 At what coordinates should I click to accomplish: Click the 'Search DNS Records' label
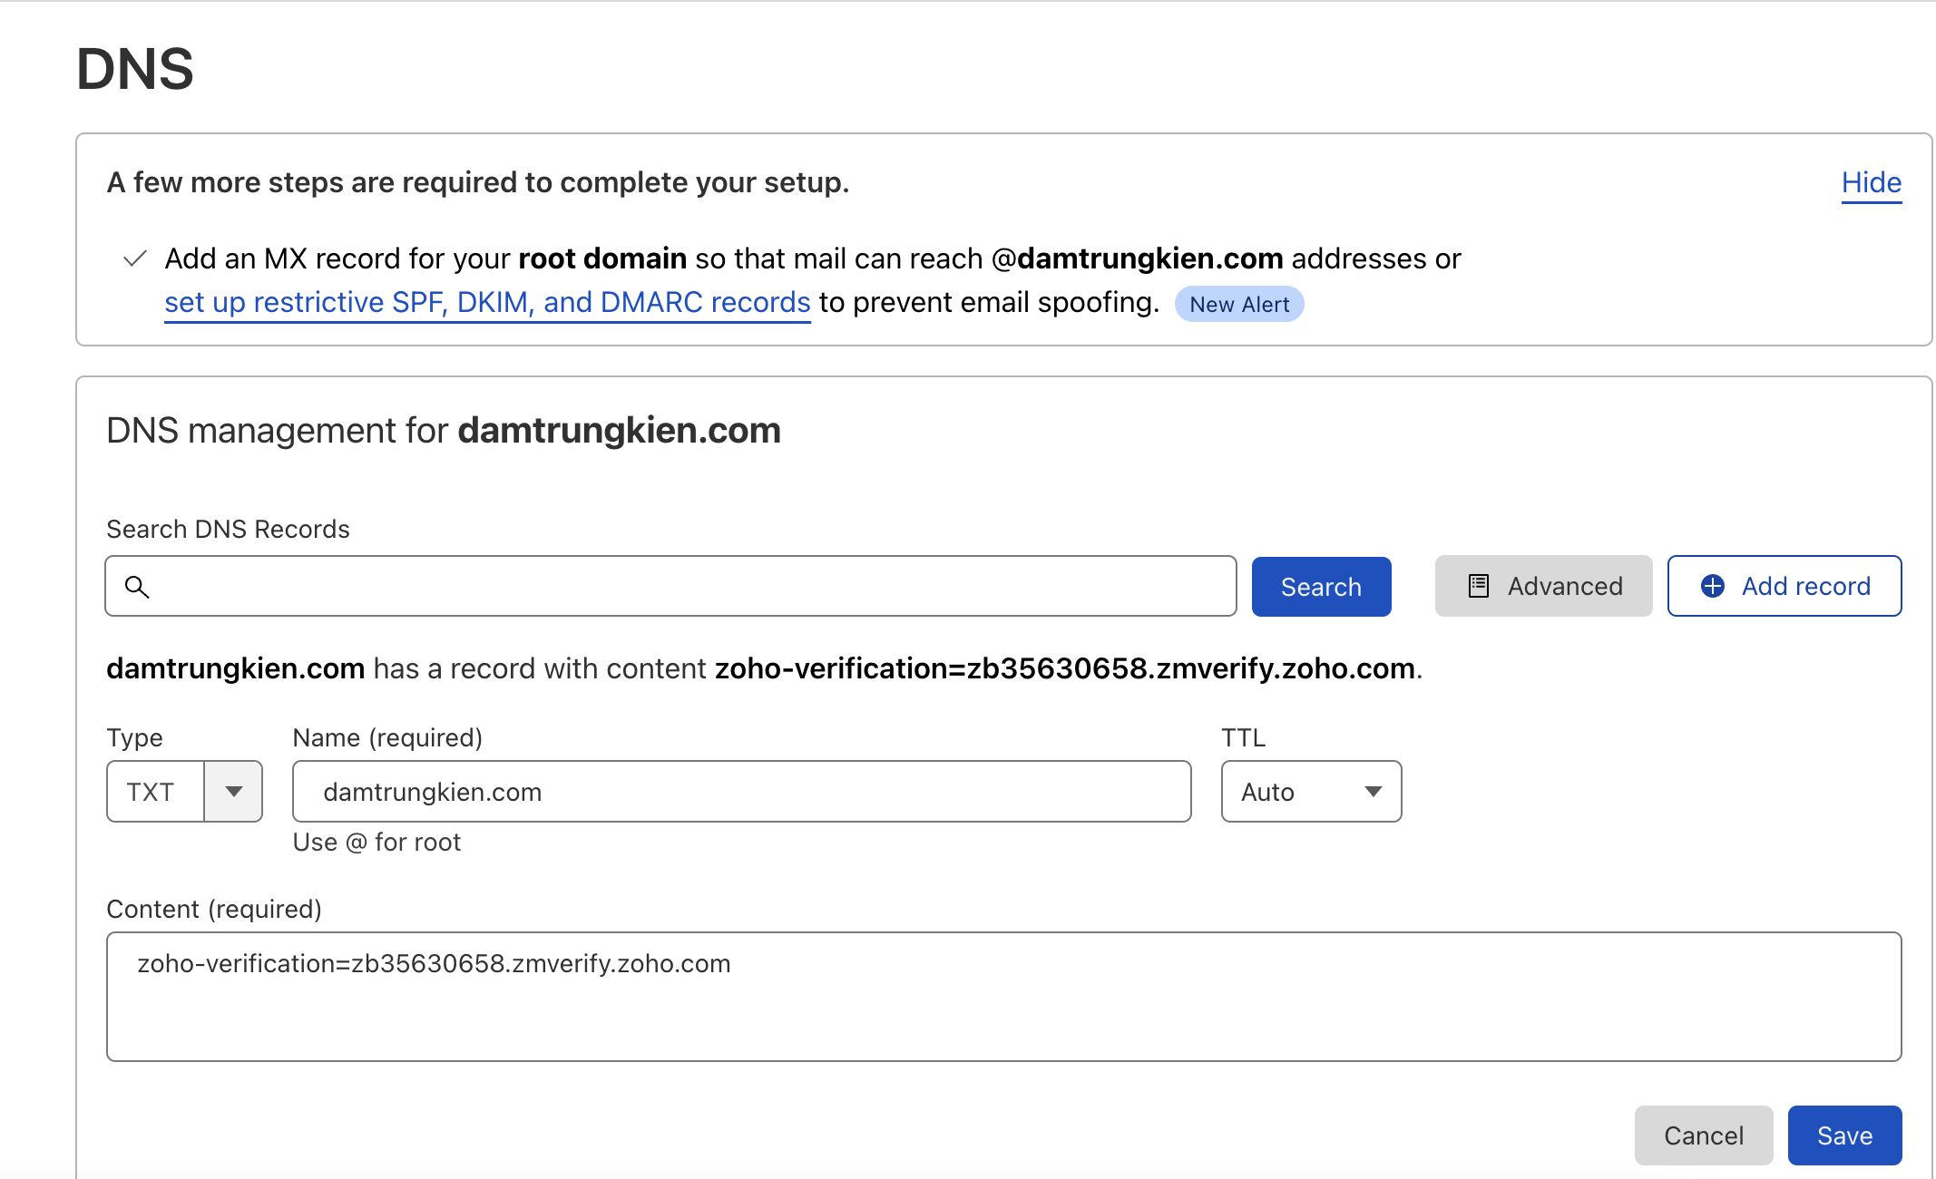[228, 529]
